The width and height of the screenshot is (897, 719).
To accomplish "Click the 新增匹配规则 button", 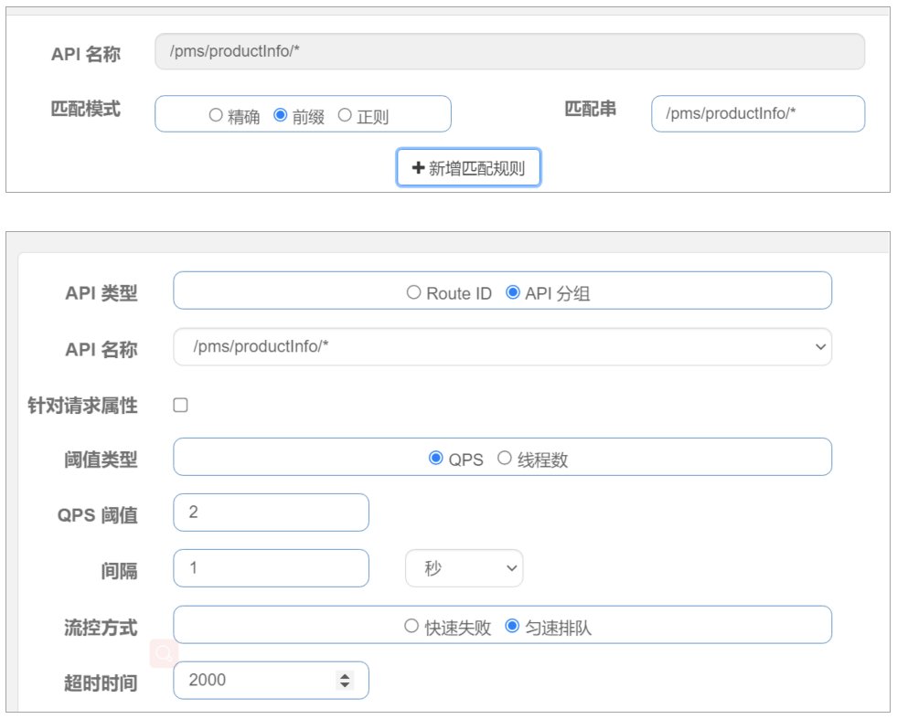I will (468, 167).
